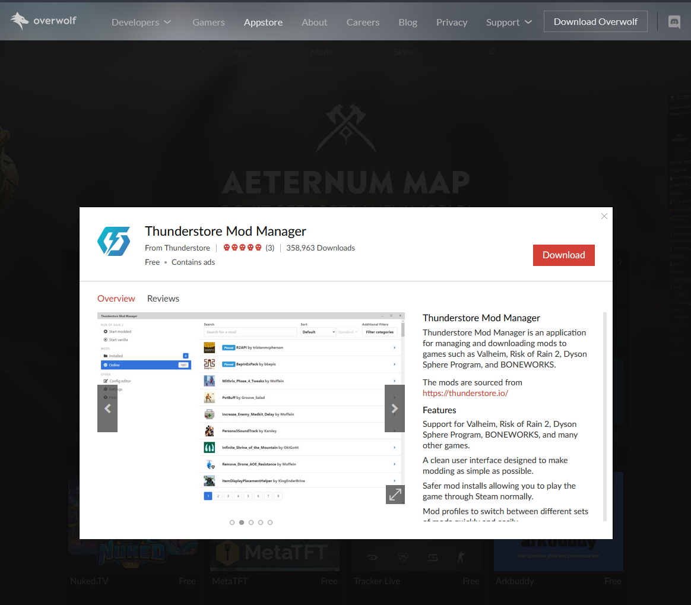Click the Thunderstore Mod Manager dialog title
The width and height of the screenshot is (691, 605).
tap(225, 231)
